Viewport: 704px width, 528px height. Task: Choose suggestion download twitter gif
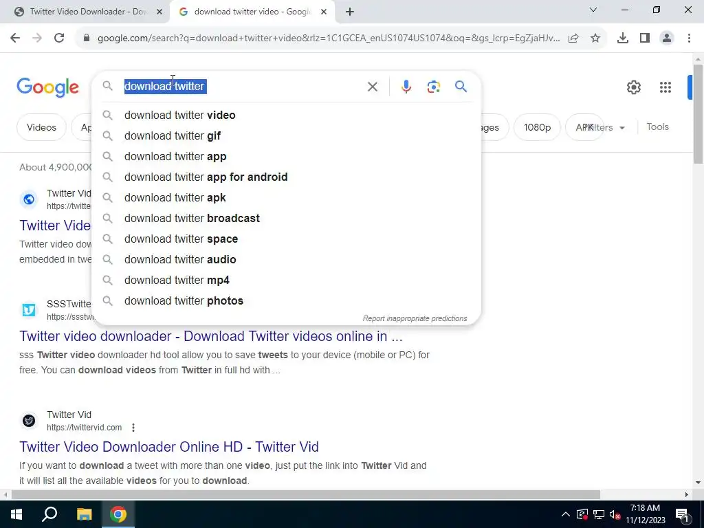click(287, 136)
